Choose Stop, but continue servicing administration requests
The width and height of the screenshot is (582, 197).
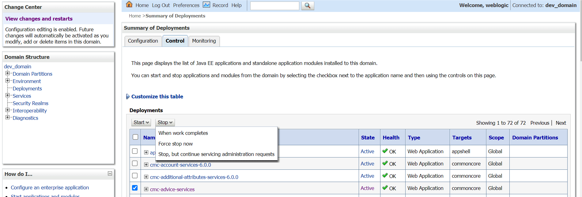coord(216,154)
